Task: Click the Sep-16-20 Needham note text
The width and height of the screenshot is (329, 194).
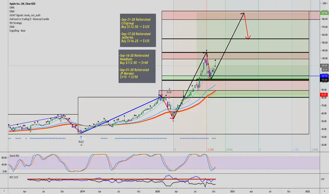Action: (x=134, y=59)
